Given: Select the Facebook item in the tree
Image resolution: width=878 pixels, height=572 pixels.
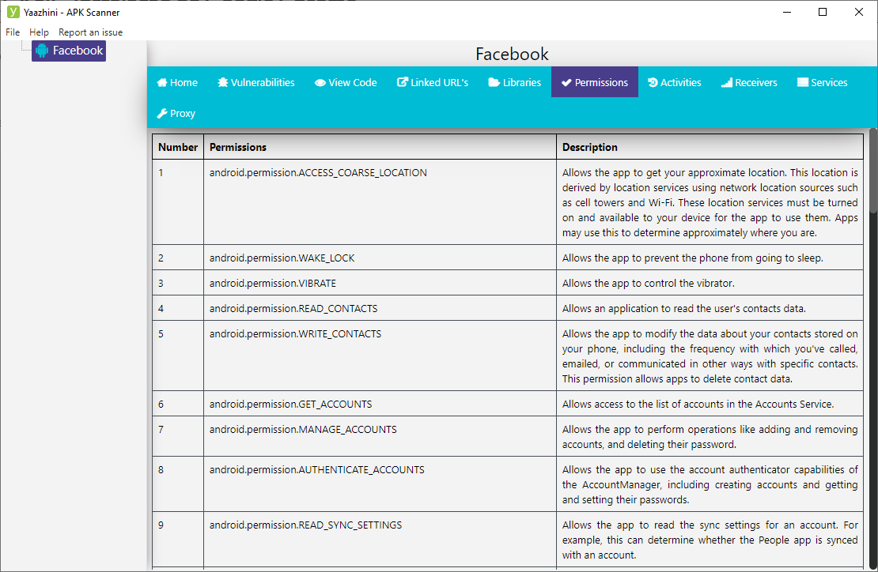Looking at the screenshot, I should 69,51.
